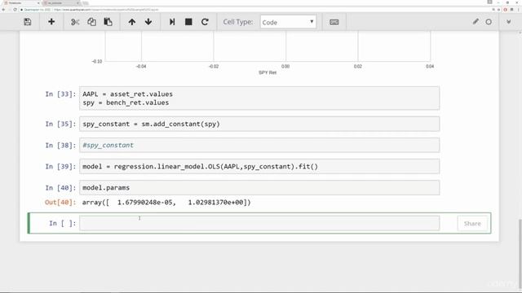Image resolution: width=522 pixels, height=293 pixels.
Task: Paste cell using the clipboard icon
Action: (108, 22)
